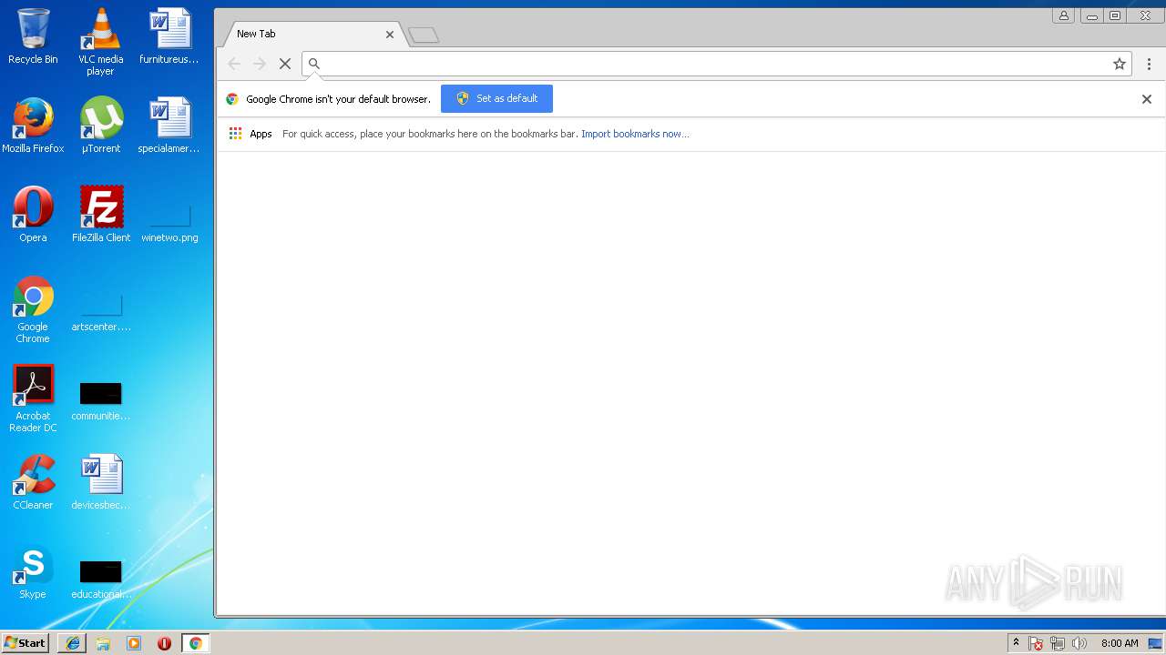Screen dimensions: 1166x655
Task: Click Import bookmarks now link
Action: tap(635, 134)
